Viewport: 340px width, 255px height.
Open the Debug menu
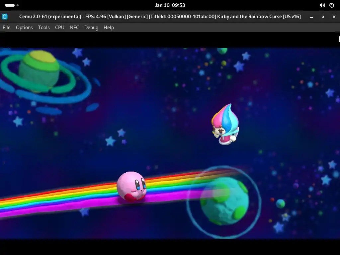[91, 28]
